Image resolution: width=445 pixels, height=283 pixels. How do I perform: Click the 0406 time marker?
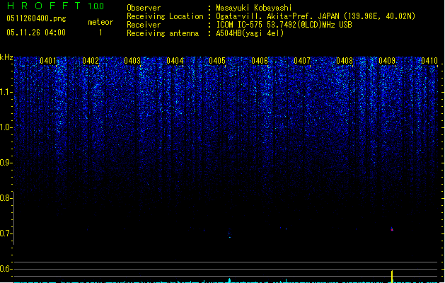pyautogui.click(x=260, y=61)
